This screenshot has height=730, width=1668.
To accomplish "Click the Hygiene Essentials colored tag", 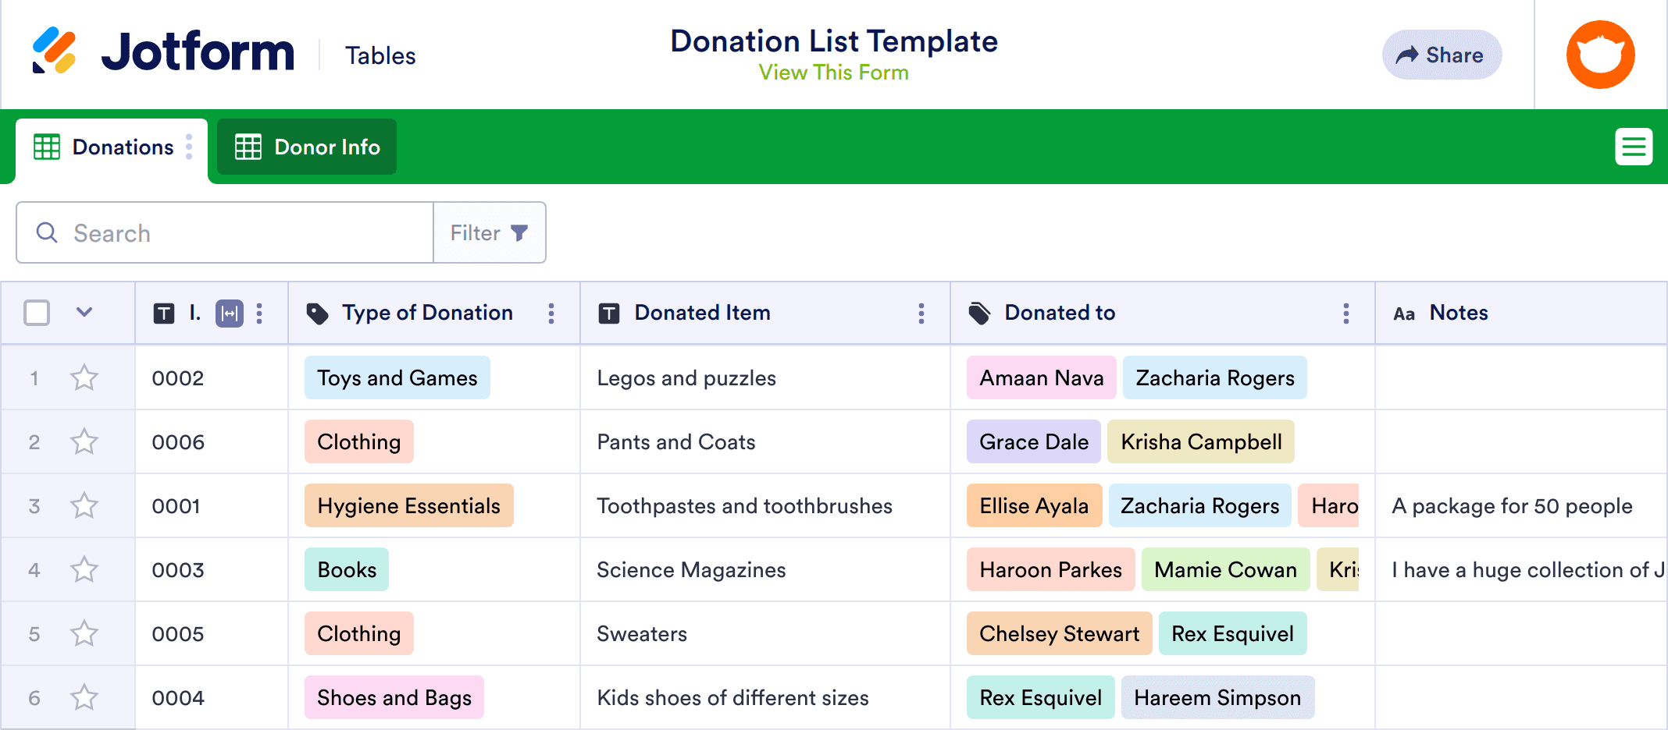I will 408,506.
